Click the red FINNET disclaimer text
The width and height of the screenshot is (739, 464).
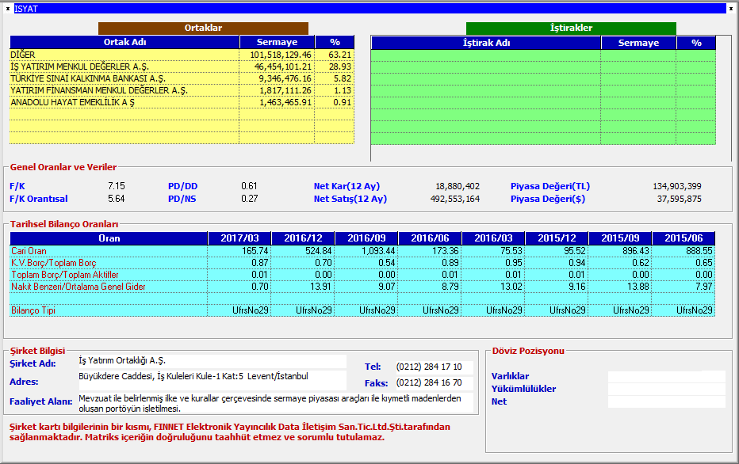230,432
